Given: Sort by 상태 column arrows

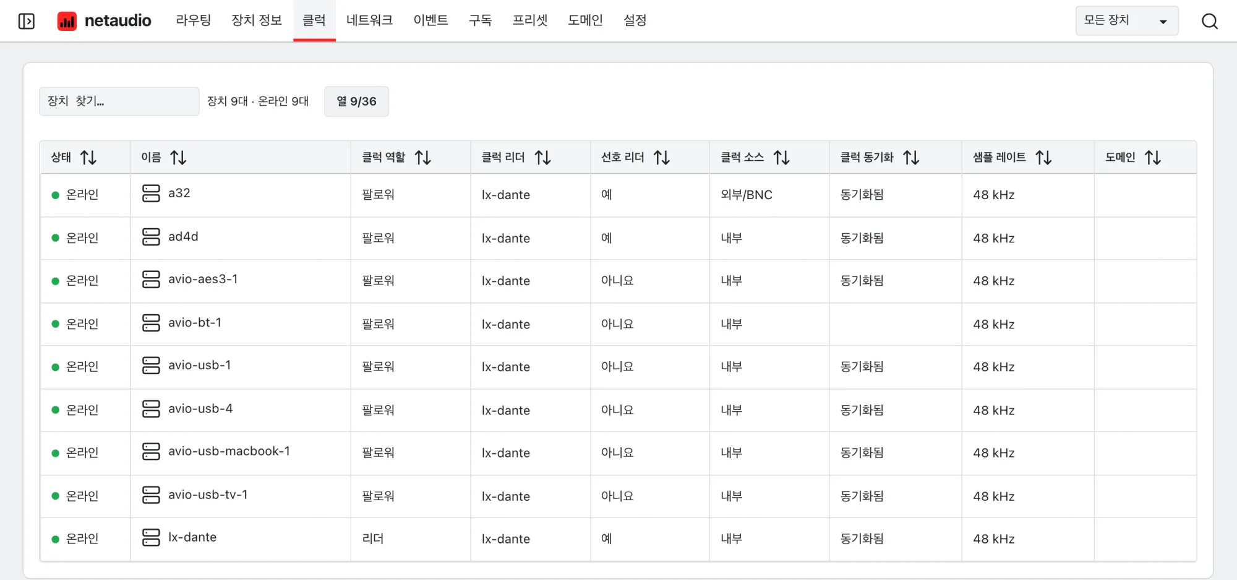Looking at the screenshot, I should click(x=88, y=158).
